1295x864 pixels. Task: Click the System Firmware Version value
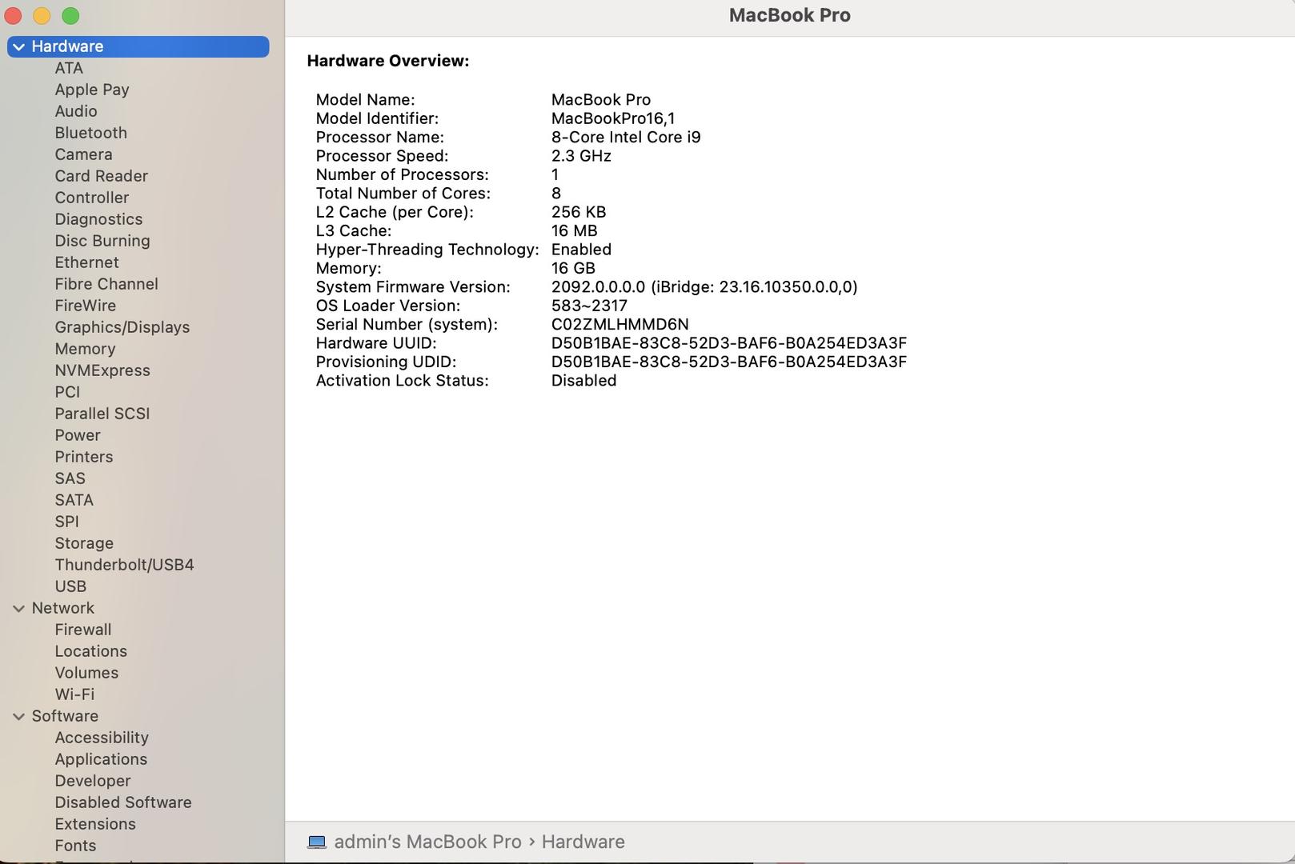point(704,286)
